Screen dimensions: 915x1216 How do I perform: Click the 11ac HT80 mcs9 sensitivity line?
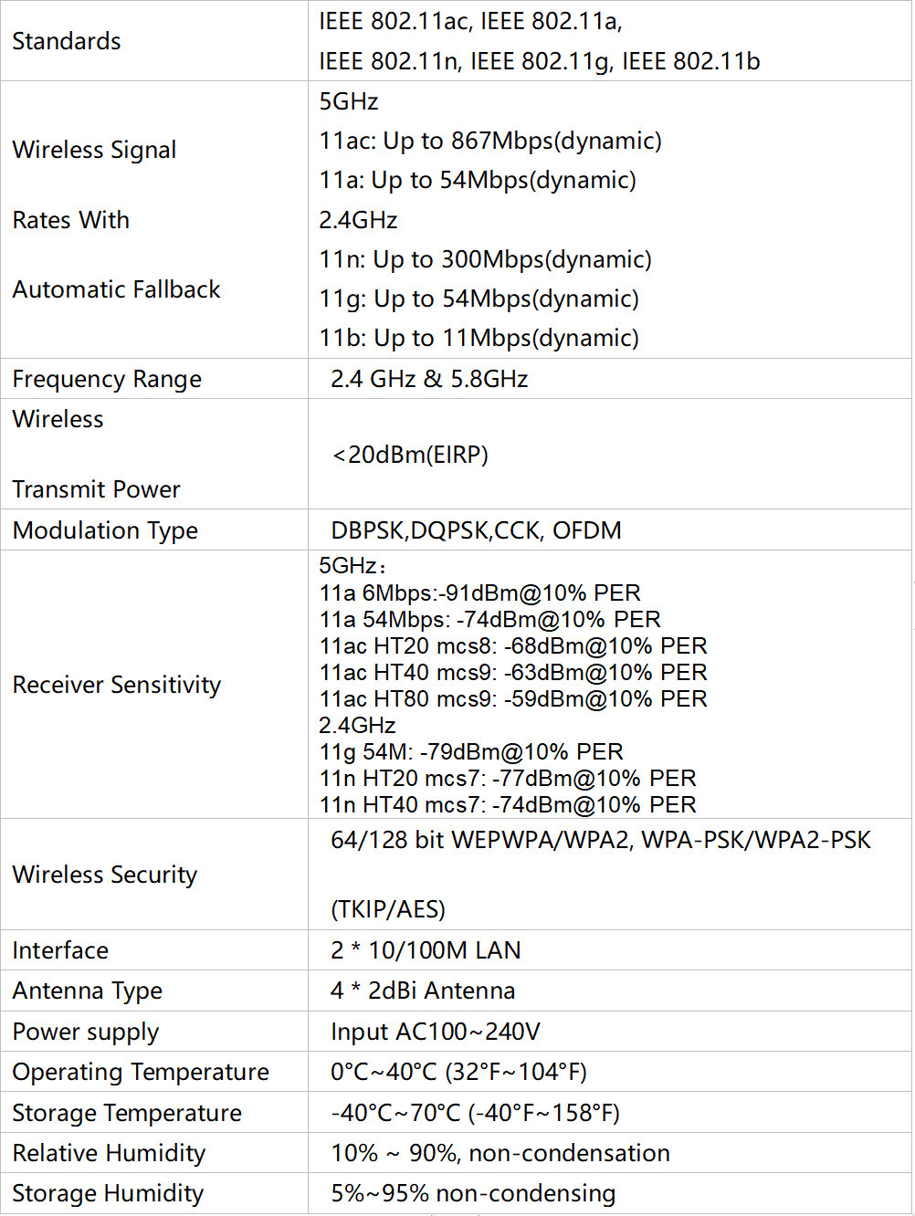[513, 699]
